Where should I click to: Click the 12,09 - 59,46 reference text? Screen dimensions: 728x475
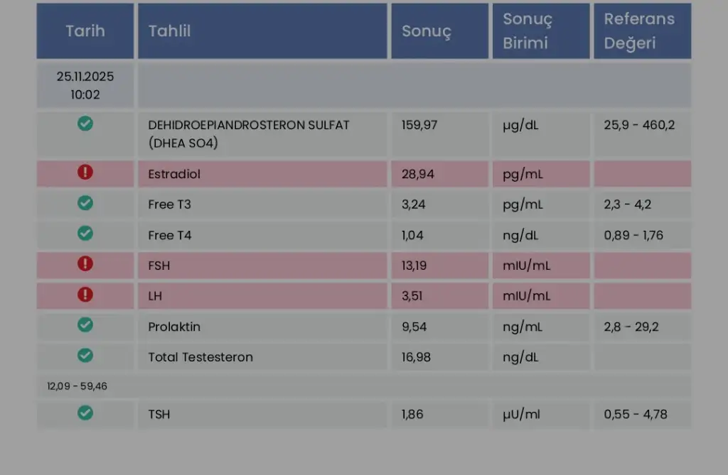pos(77,386)
